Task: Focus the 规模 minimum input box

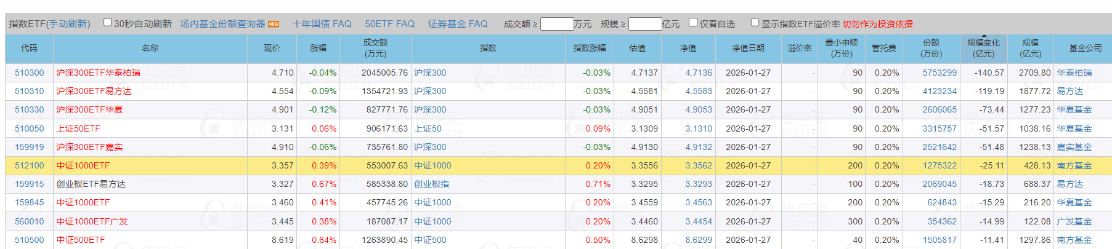Action: (644, 24)
